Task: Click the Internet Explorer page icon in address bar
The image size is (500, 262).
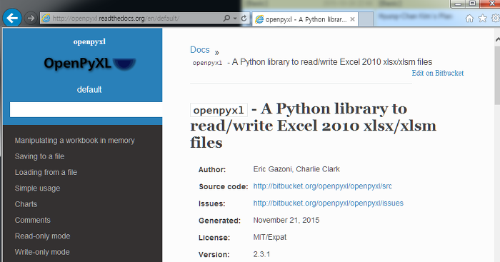Action: click(x=46, y=18)
